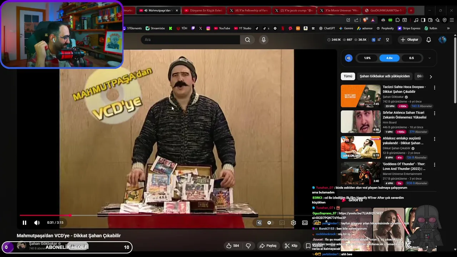Select the 4.6x vidIQ score pill
The width and height of the screenshot is (457, 257).
pyautogui.click(x=389, y=58)
